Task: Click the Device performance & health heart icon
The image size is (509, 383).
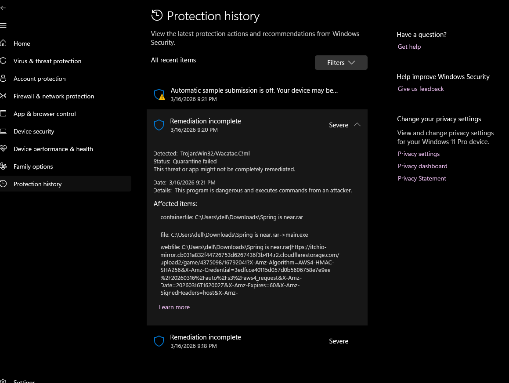Action: click(4, 149)
